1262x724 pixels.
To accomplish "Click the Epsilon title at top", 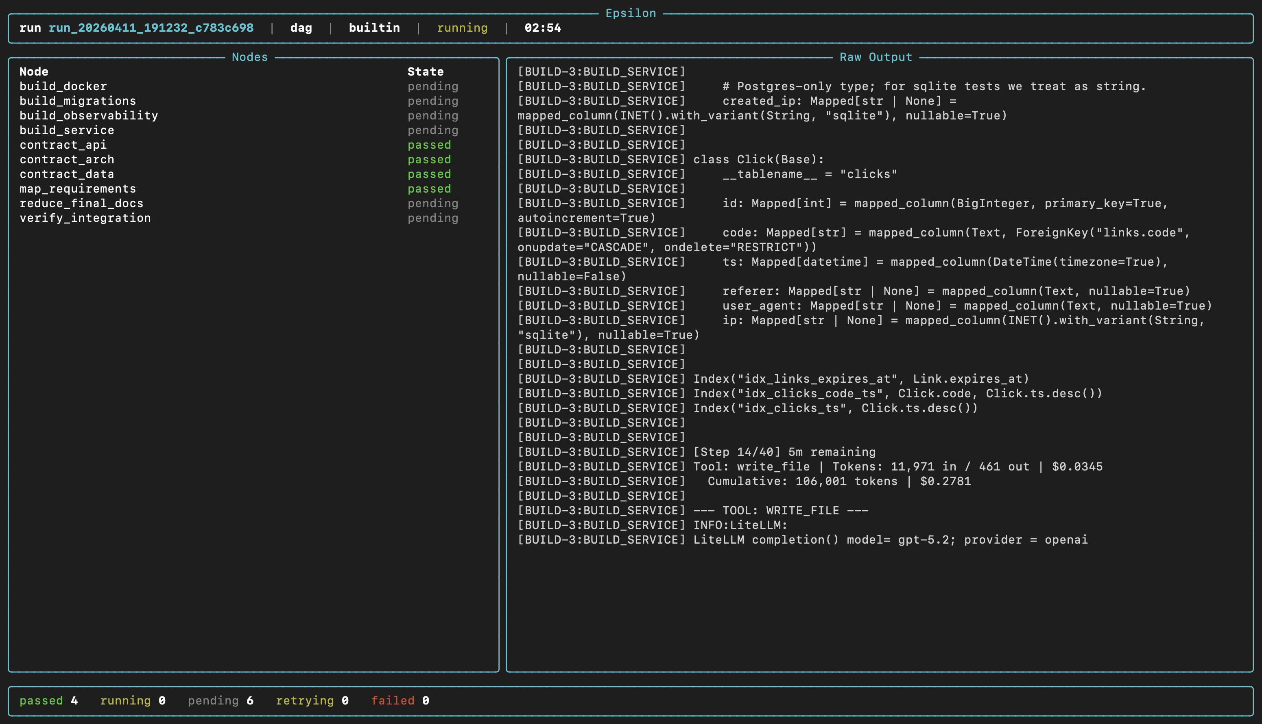I will coord(631,13).
